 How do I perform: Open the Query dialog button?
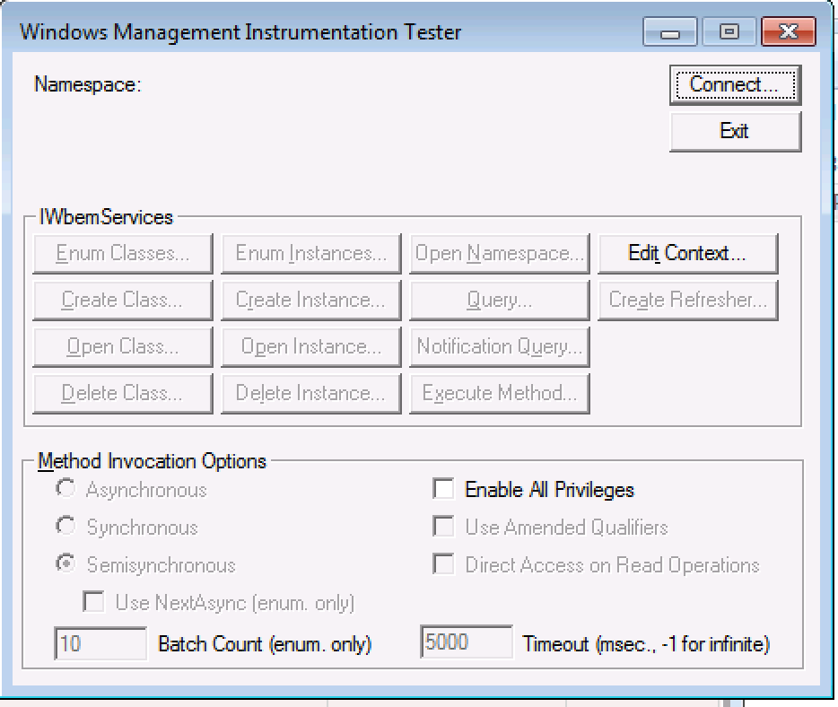[x=499, y=301]
